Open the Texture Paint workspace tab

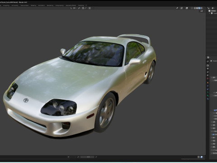(24, 5)
